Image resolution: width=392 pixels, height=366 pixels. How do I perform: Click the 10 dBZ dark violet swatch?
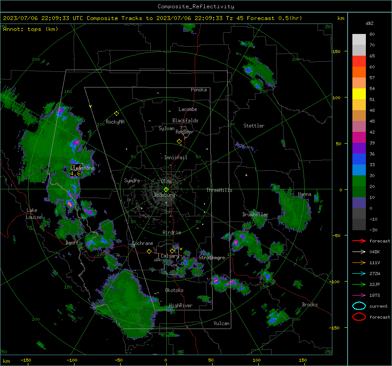pos(359,202)
